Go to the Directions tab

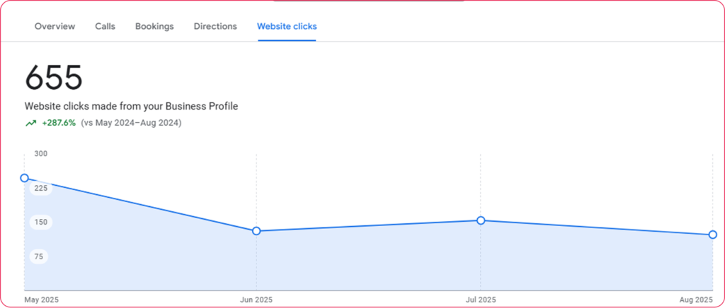215,26
